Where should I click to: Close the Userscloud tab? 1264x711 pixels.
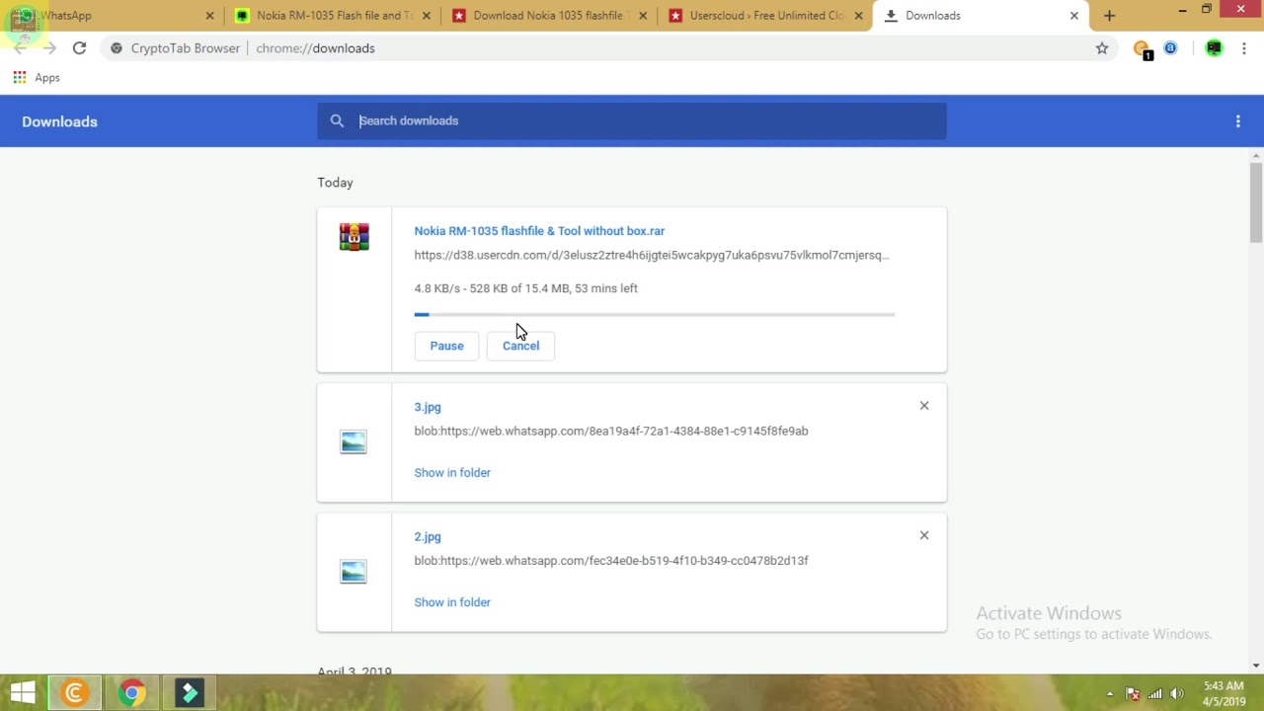coord(858,16)
